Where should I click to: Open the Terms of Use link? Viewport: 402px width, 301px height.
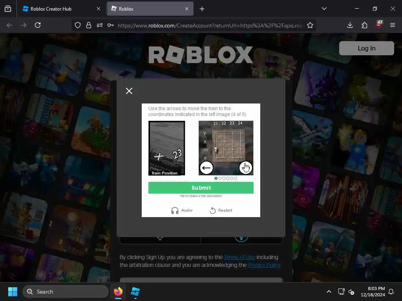239,257
